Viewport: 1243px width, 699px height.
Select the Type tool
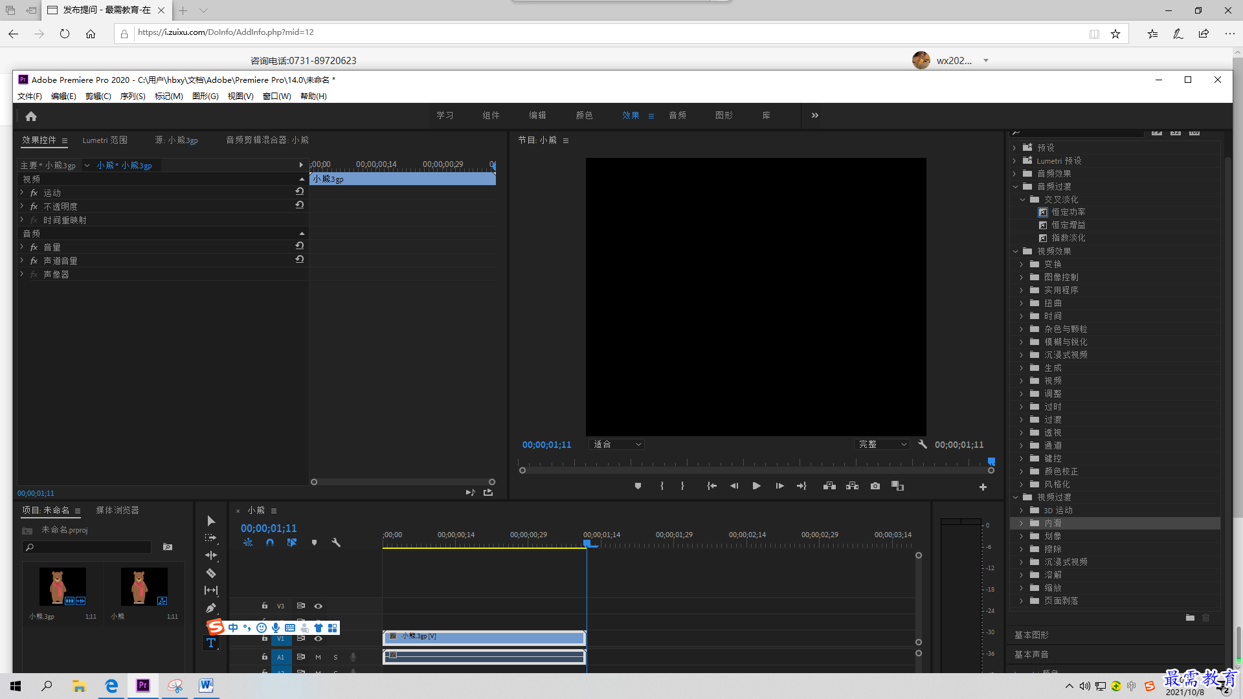(211, 643)
